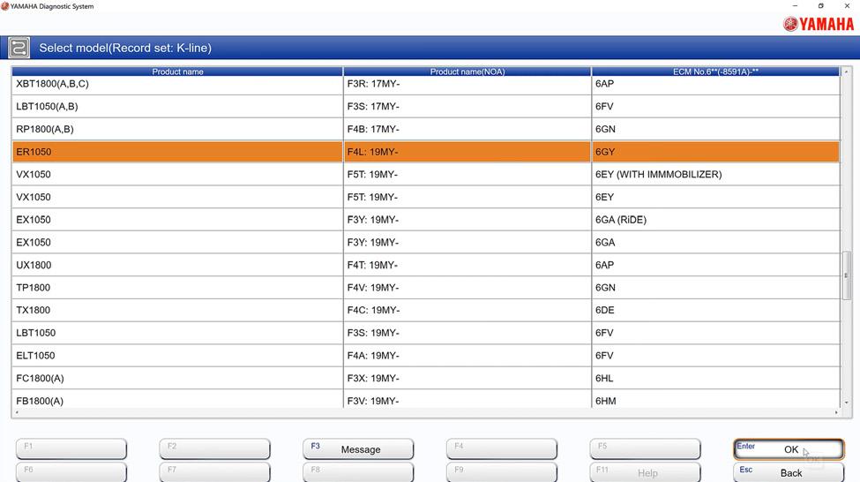The height and width of the screenshot is (482, 860).
Task: Restore down the diagnostic window
Action: tap(820, 6)
